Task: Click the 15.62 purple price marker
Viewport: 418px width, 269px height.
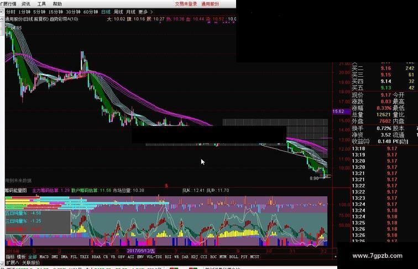Action: click(x=341, y=112)
